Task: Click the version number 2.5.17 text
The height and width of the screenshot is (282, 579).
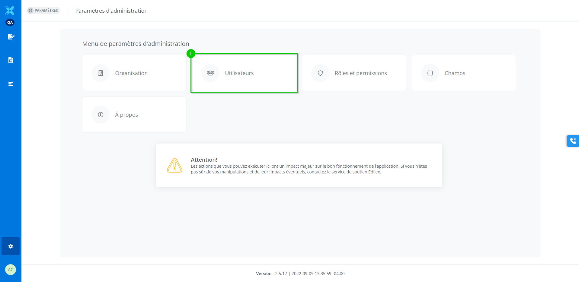Action: pyautogui.click(x=281, y=274)
